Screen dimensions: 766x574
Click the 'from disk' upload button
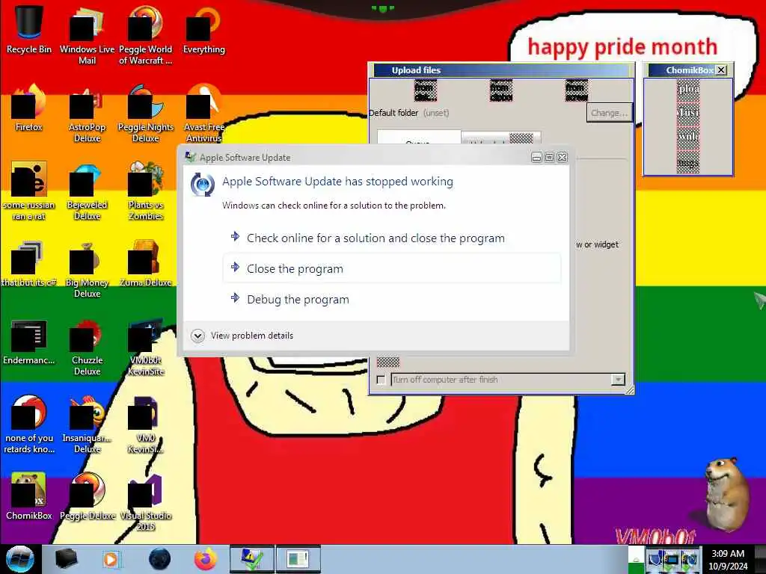[x=425, y=90]
